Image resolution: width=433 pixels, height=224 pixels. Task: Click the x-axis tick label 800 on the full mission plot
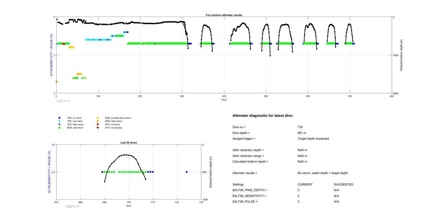tap(392, 96)
